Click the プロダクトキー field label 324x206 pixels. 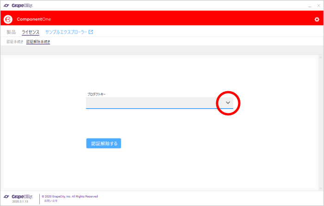point(96,94)
